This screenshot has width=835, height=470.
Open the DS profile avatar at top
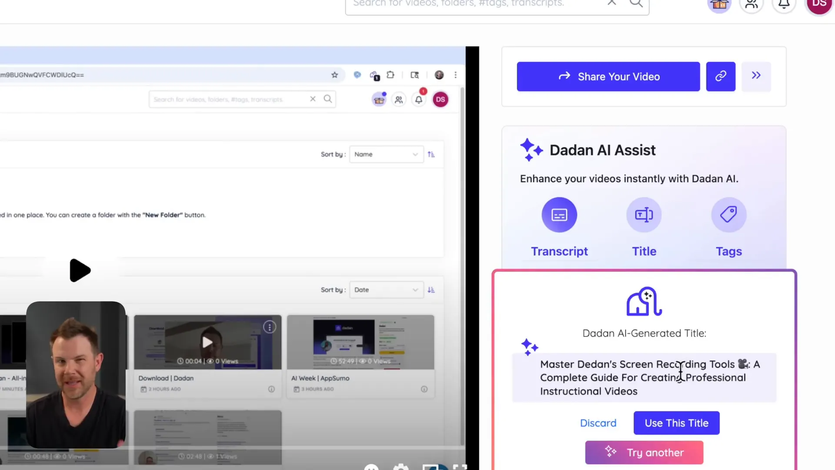tap(819, 5)
